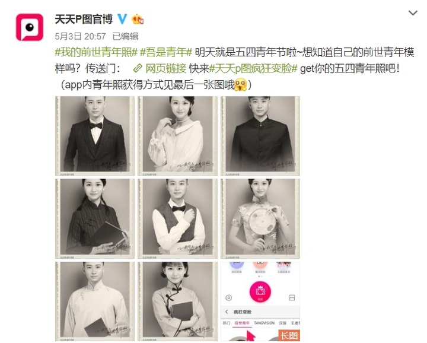View the man in bow tie suit photo

coord(95,136)
